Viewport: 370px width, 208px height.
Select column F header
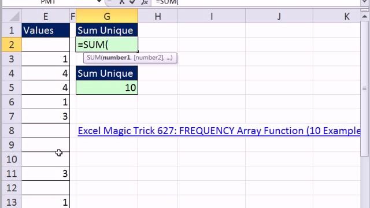coord(73,16)
